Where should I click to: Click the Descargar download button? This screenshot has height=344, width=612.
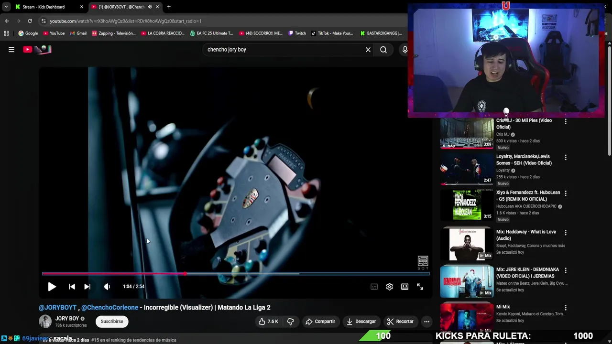click(x=361, y=322)
